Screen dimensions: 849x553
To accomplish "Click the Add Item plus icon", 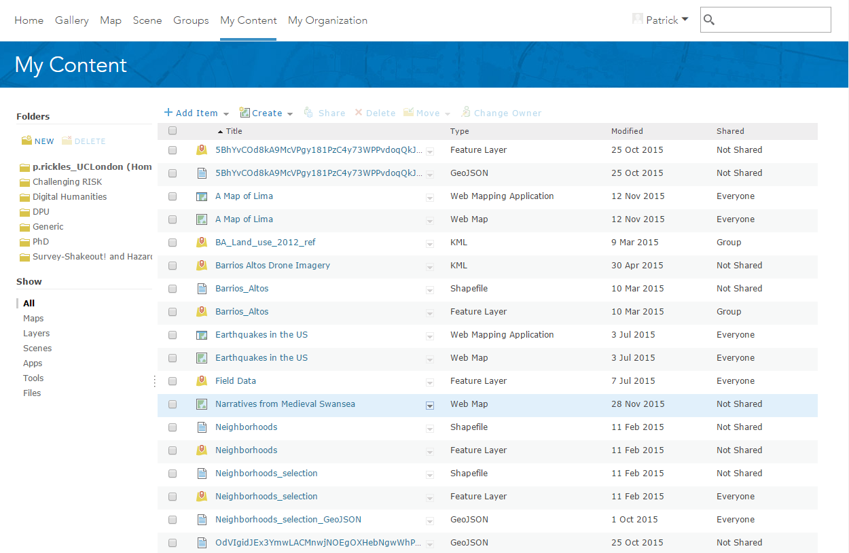I will click(167, 112).
